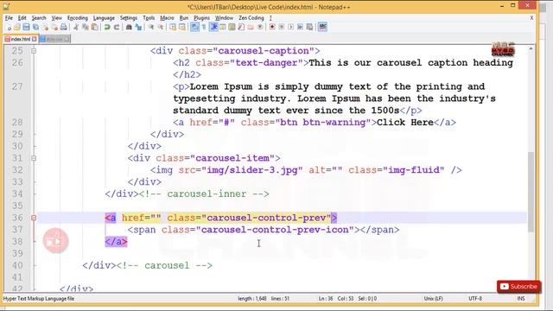Open the Edit menu

coord(22,17)
